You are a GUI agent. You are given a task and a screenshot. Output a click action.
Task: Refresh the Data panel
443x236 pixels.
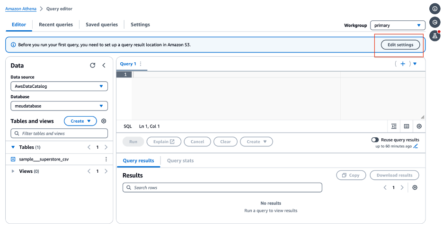coord(92,65)
